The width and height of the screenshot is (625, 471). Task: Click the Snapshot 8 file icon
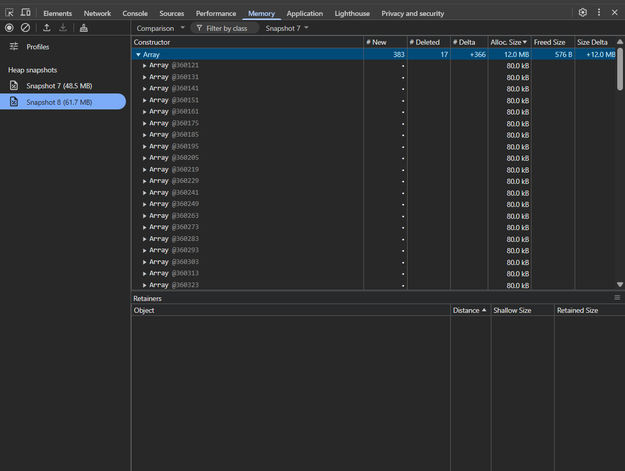point(14,102)
